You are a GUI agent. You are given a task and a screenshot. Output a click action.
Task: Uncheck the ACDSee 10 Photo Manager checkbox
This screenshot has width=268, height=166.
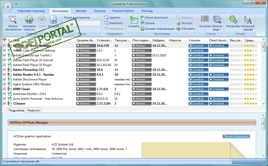(x=4, y=46)
